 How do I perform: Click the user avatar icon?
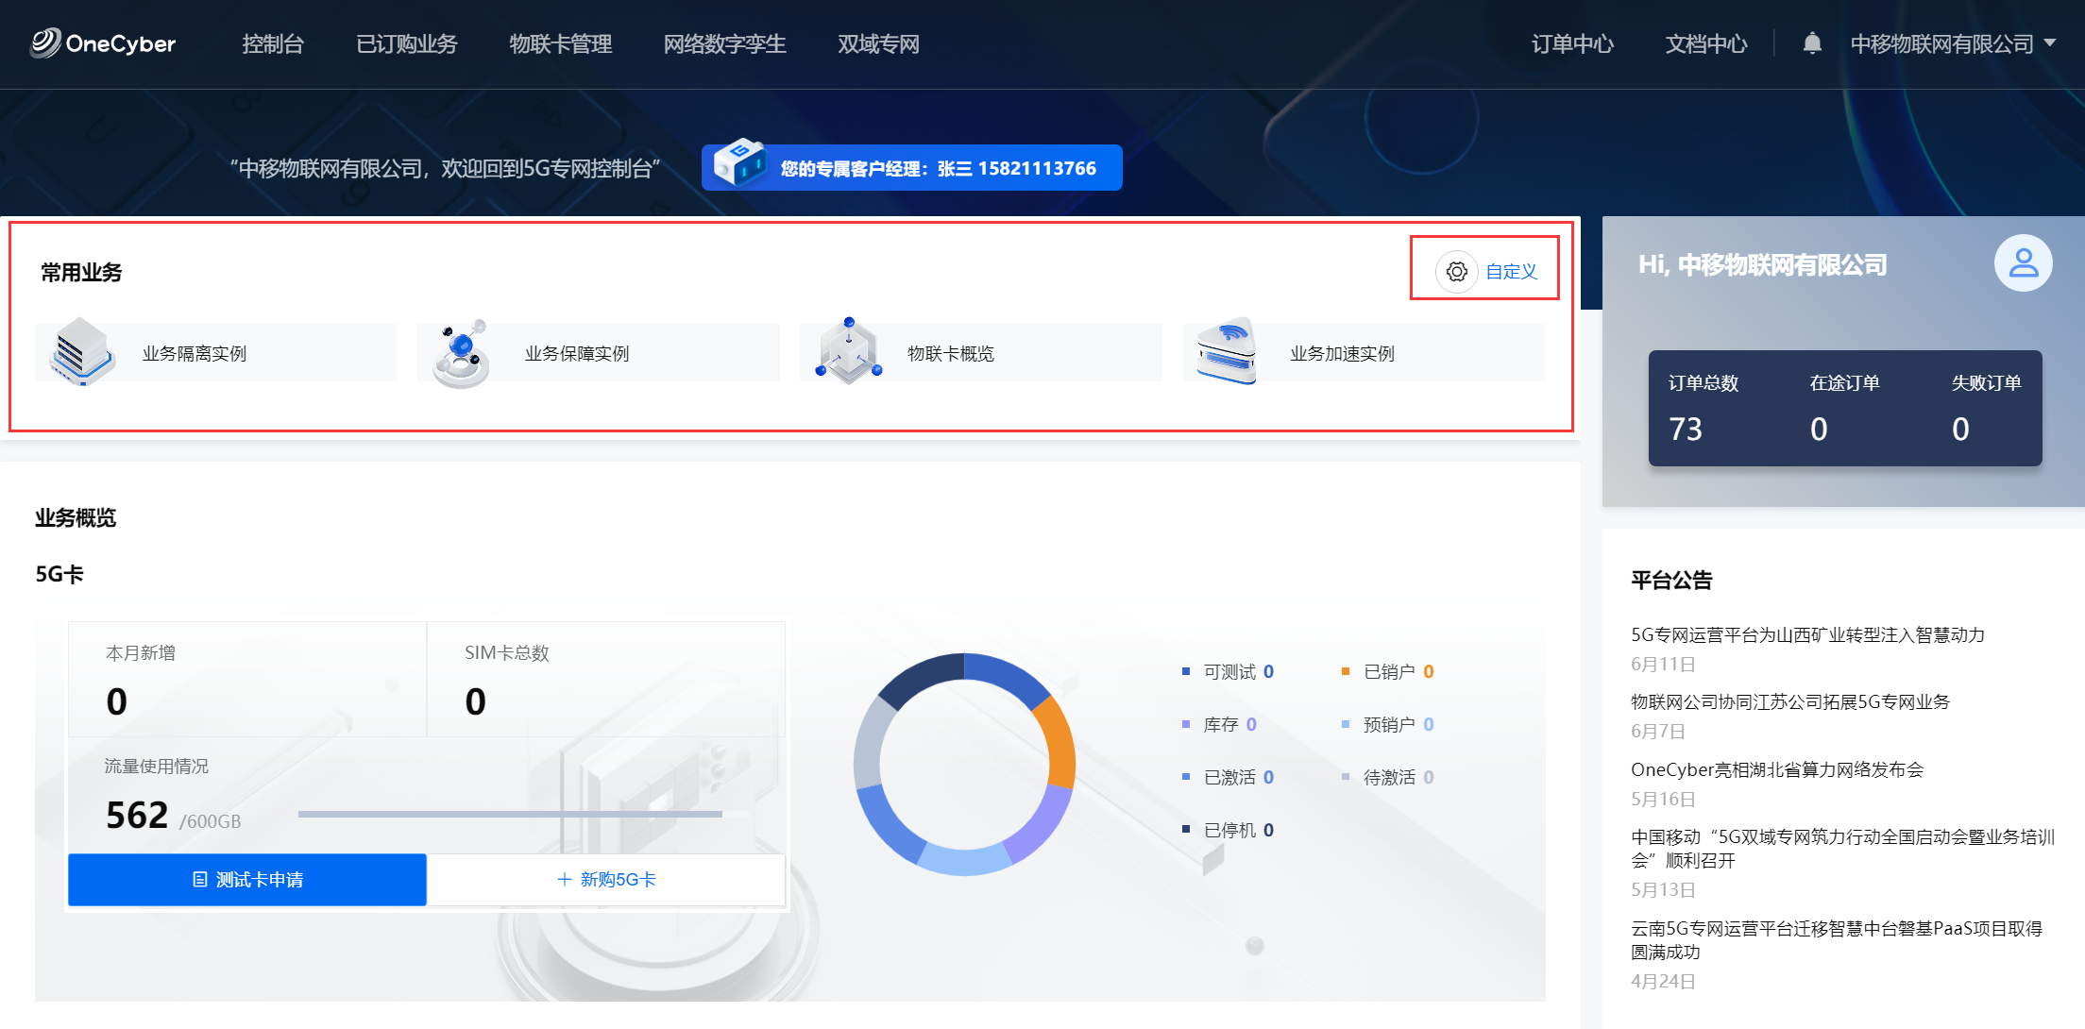pos(2023,262)
